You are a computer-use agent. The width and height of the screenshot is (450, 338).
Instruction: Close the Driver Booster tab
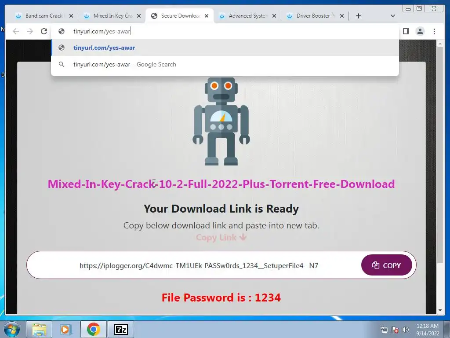(x=342, y=16)
